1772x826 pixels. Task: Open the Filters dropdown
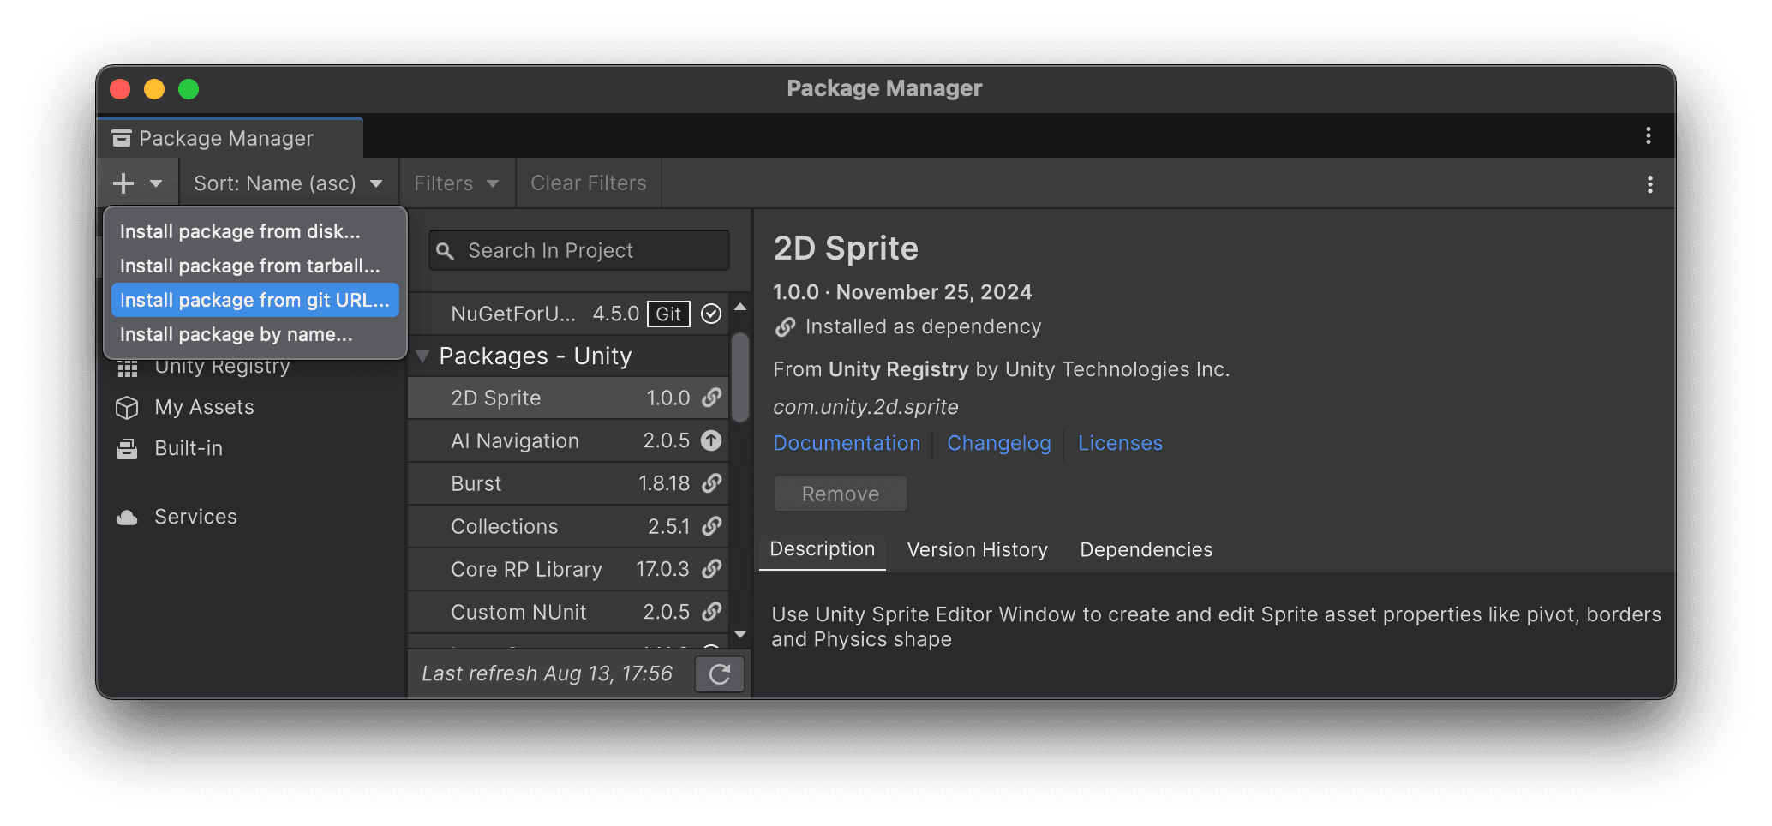coord(456,183)
